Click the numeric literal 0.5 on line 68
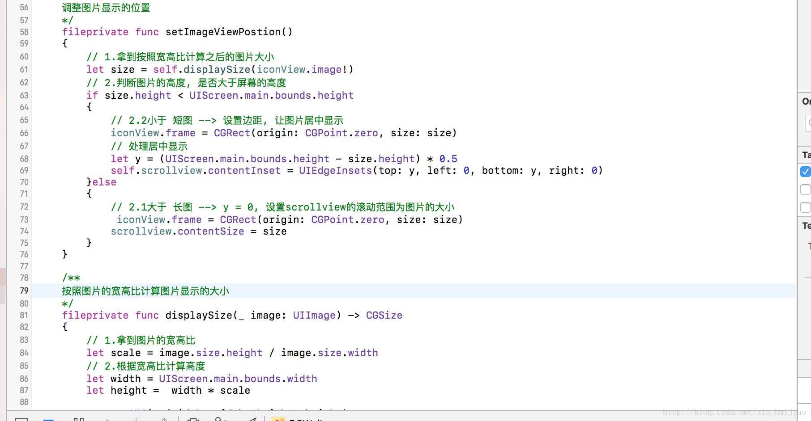This screenshot has height=421, width=811. [x=448, y=159]
